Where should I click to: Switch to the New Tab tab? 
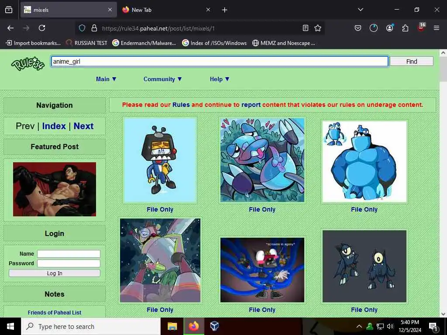[x=166, y=10]
